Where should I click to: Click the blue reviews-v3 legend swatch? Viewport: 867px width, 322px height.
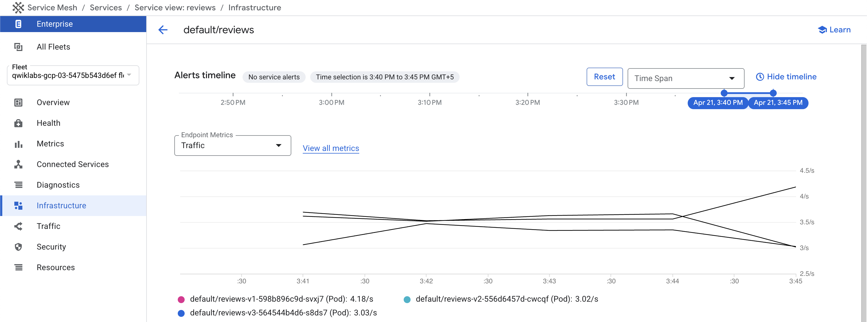tap(181, 313)
